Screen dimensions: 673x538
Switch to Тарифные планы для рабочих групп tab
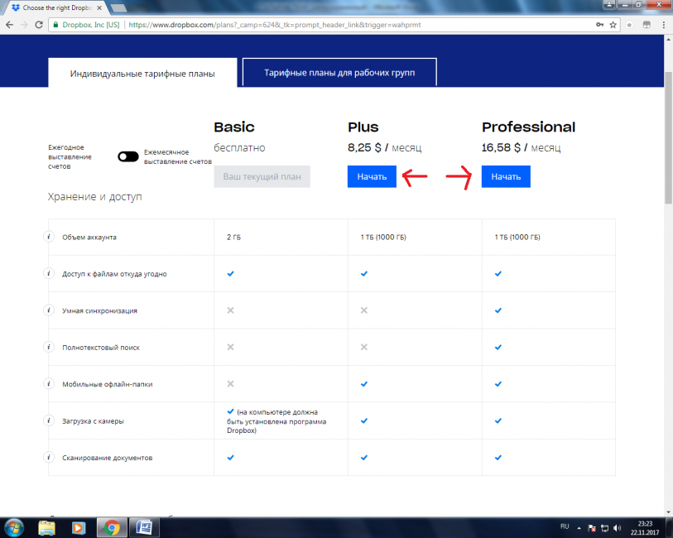339,73
